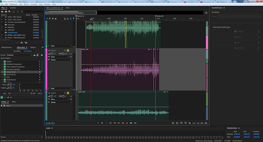Viewport: 263px width, 142px height.
Task: Click the Stop button in transport
Action: [x=98, y=123]
